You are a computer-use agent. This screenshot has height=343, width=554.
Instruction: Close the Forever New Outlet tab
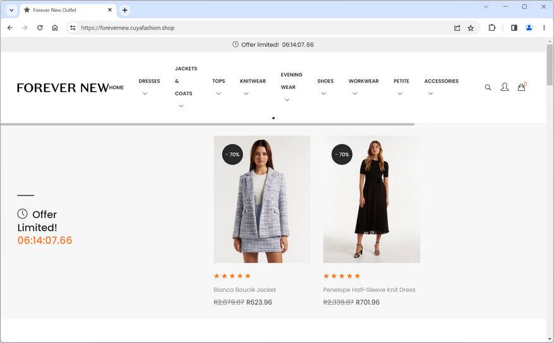[110, 10]
